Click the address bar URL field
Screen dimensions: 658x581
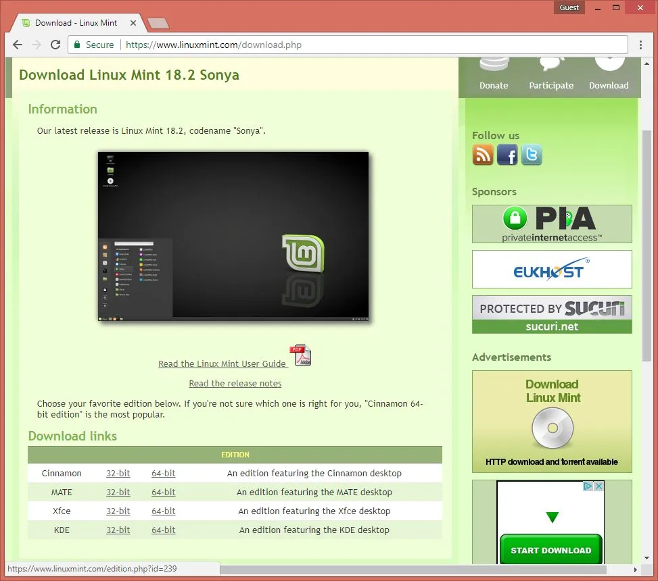click(x=348, y=45)
